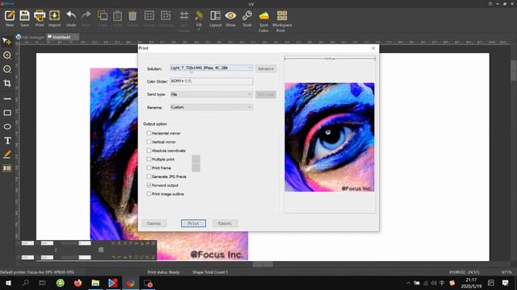Click the Workspace Print toolbar icon
The width and height of the screenshot is (517, 290).
click(x=282, y=21)
